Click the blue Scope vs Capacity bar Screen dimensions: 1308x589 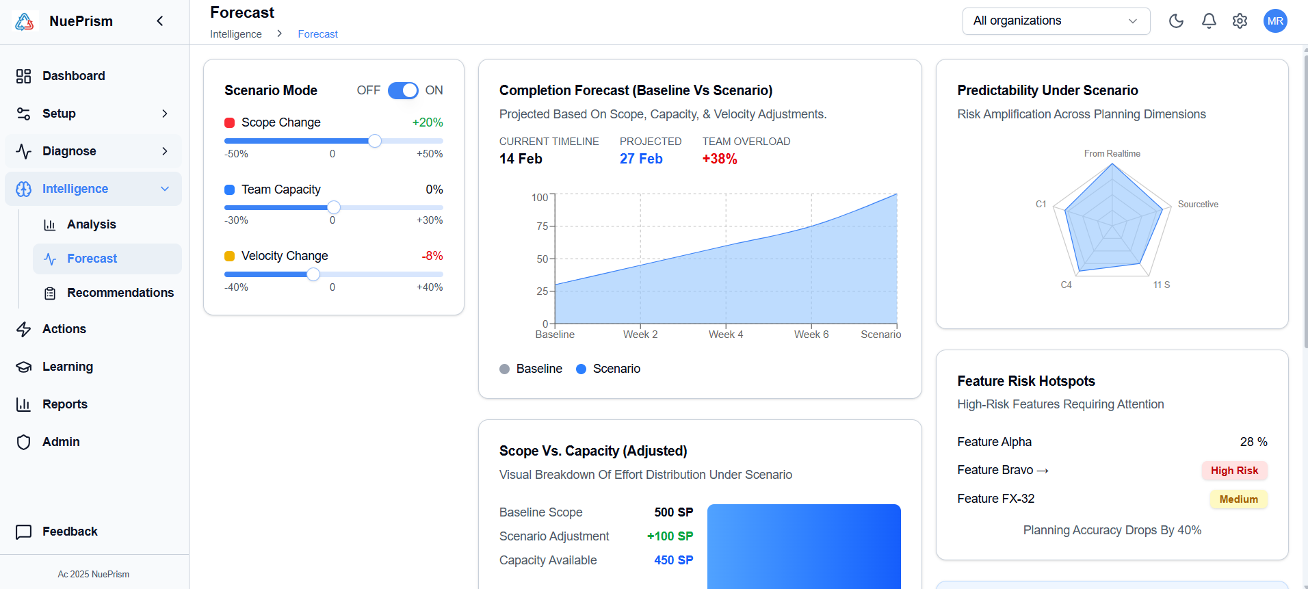804,546
